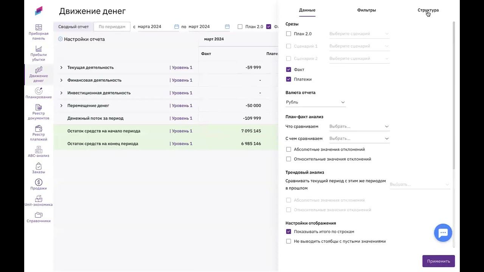Uncheck the Платежи checkbox
This screenshot has width=484, height=272.
pos(289,79)
